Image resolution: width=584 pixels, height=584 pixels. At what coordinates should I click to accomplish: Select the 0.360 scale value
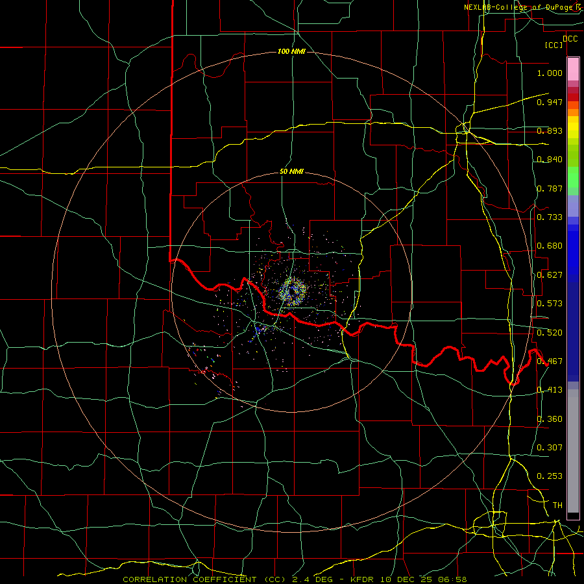(x=550, y=419)
